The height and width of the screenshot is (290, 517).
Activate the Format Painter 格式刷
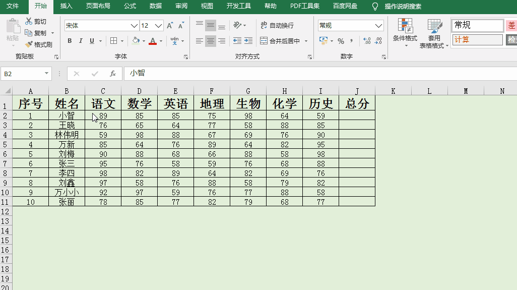(39, 44)
